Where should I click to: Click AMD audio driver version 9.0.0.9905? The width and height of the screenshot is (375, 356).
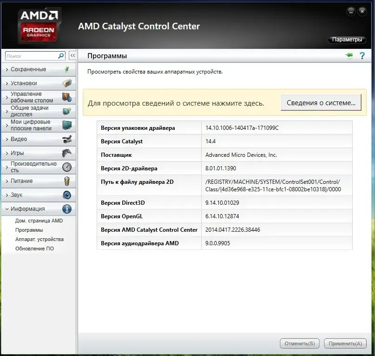pos(217,243)
